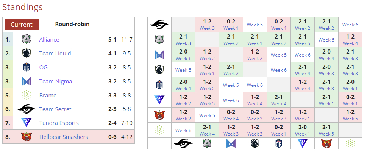Click the OG logo in standings list
Screen dimensions: 367x151
click(x=27, y=67)
